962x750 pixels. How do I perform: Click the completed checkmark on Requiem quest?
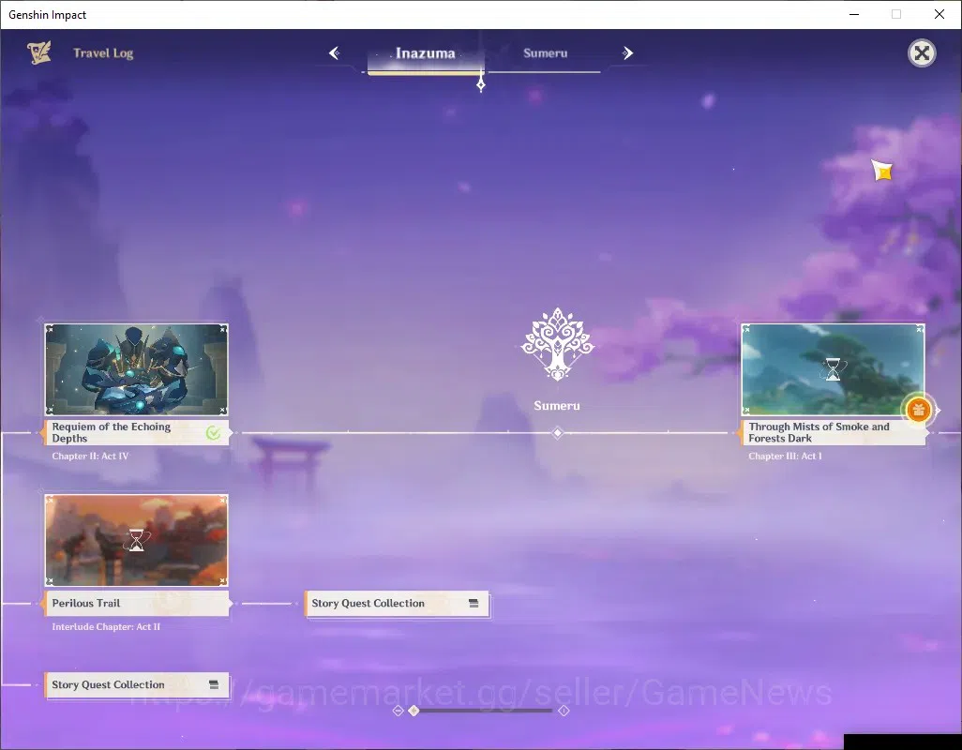tap(213, 433)
